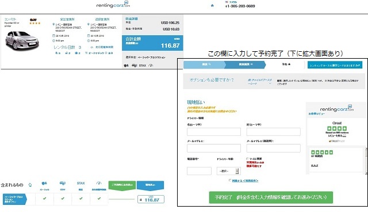
Task: Click the luggage count icon under rental days
Action: point(76,53)
